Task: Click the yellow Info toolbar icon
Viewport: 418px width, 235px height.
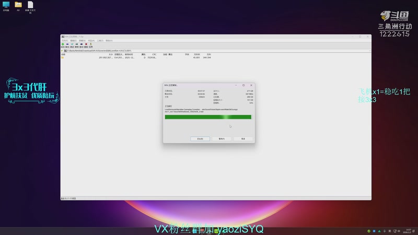Action: (90, 44)
